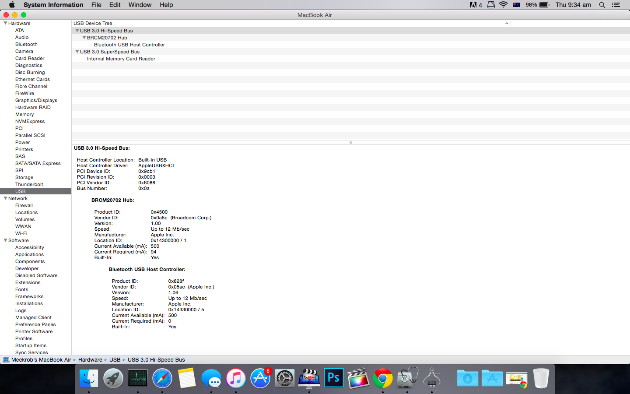Collapse the USB 3.0 Hi-Speed Bus tree row

77,31
